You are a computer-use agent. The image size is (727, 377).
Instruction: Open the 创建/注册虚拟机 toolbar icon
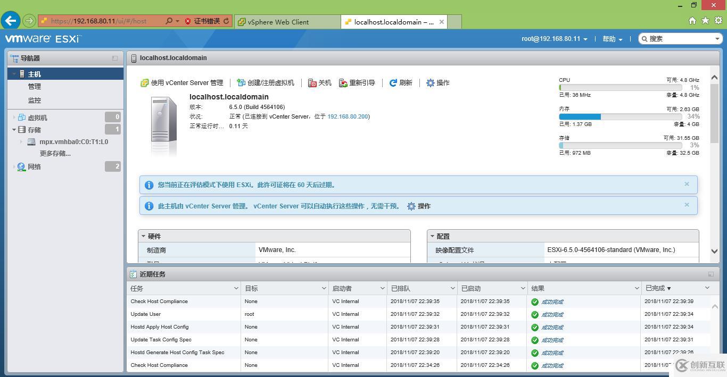[x=242, y=82]
